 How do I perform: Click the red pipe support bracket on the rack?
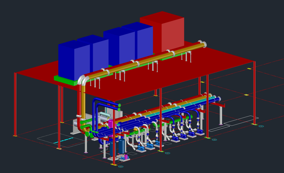tap(219, 105)
